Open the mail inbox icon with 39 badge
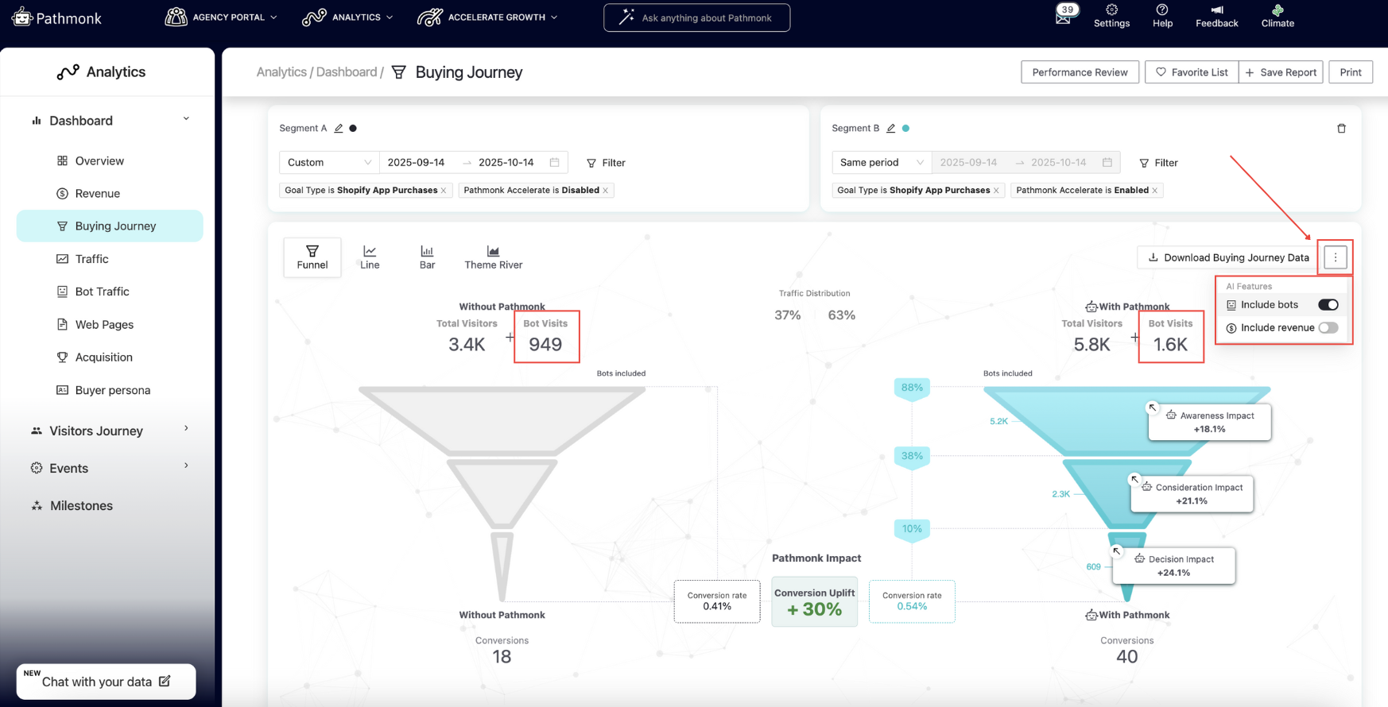The height and width of the screenshot is (707, 1388). [x=1063, y=17]
